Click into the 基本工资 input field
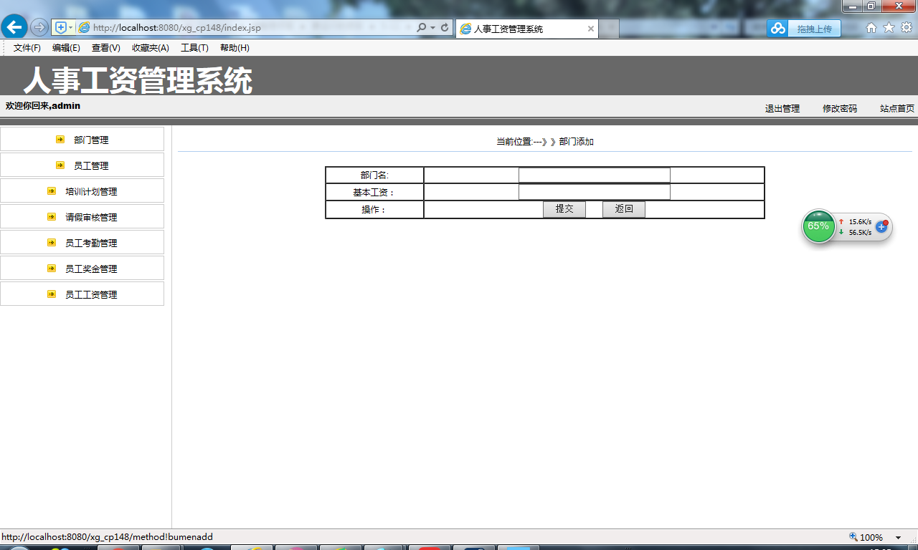Image resolution: width=918 pixels, height=550 pixels. (595, 192)
